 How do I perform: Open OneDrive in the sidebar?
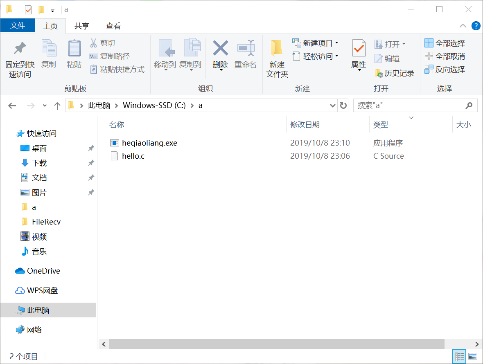tap(38, 271)
